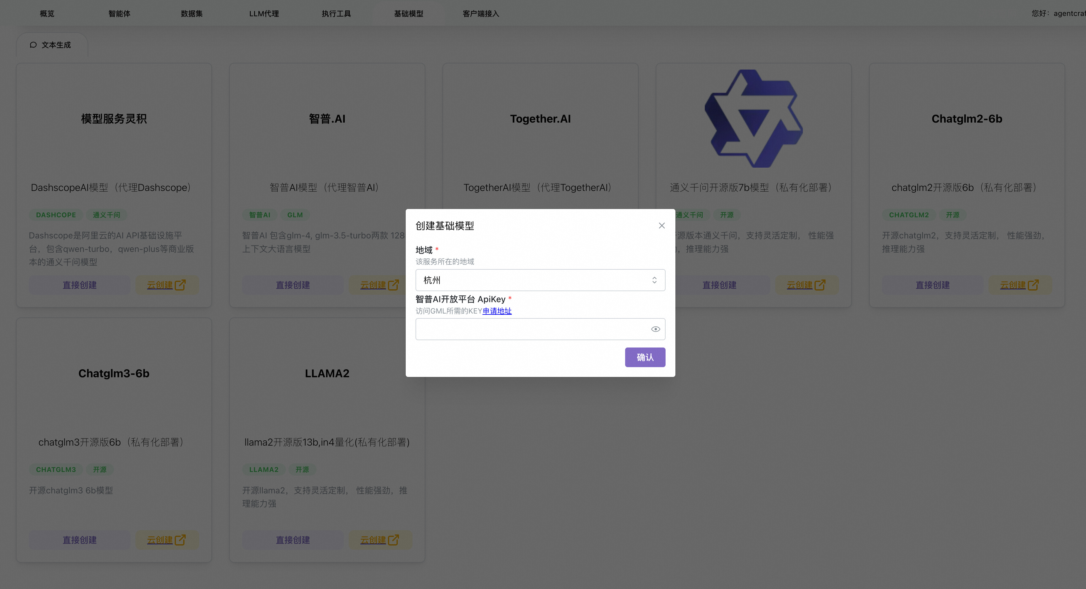Click 直接创建 for 模型服务灵积
This screenshot has width=1086, height=589.
79,285
